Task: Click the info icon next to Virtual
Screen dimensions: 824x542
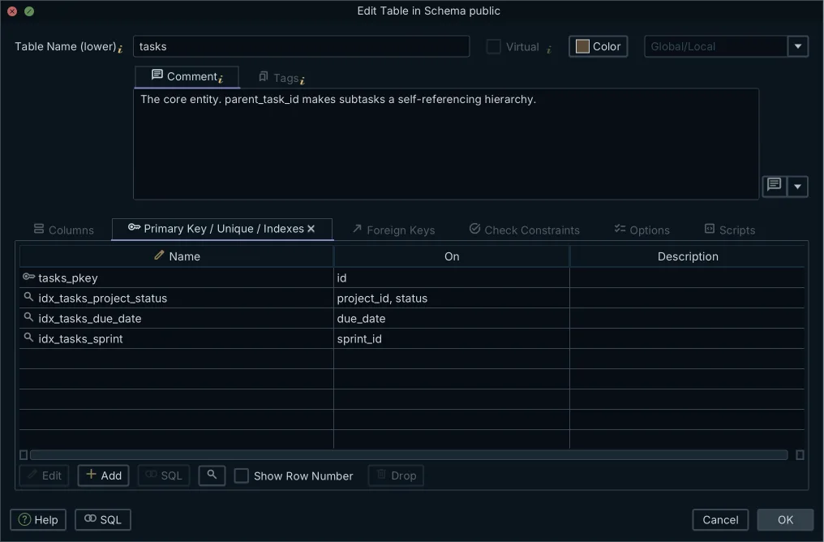Action: click(x=548, y=50)
